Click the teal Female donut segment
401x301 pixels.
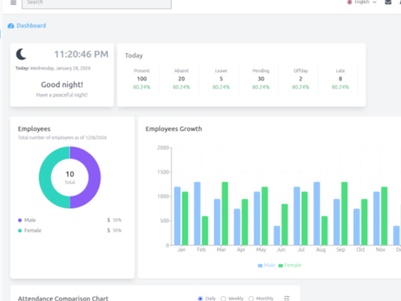45,177
